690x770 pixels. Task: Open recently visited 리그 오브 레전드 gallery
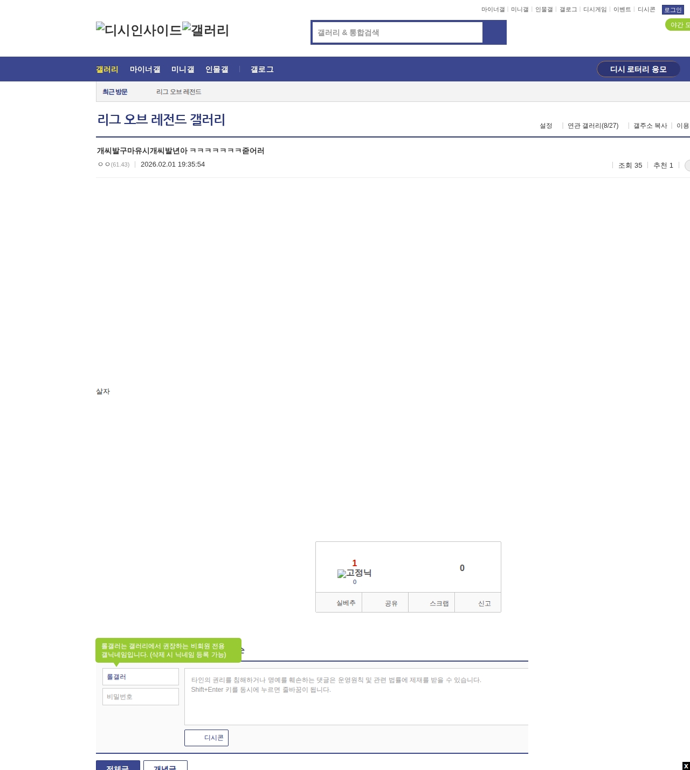pos(179,92)
